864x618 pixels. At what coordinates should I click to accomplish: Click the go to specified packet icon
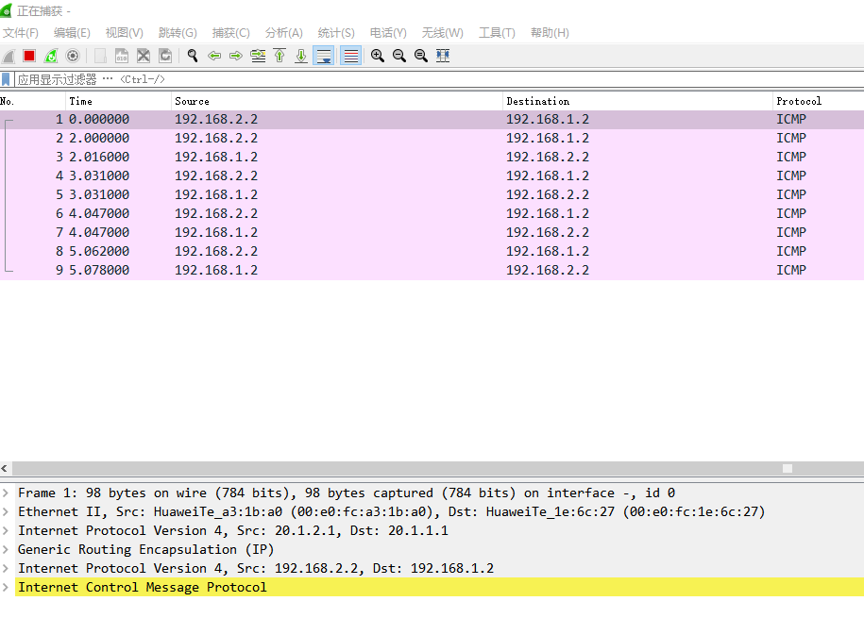pos(258,56)
